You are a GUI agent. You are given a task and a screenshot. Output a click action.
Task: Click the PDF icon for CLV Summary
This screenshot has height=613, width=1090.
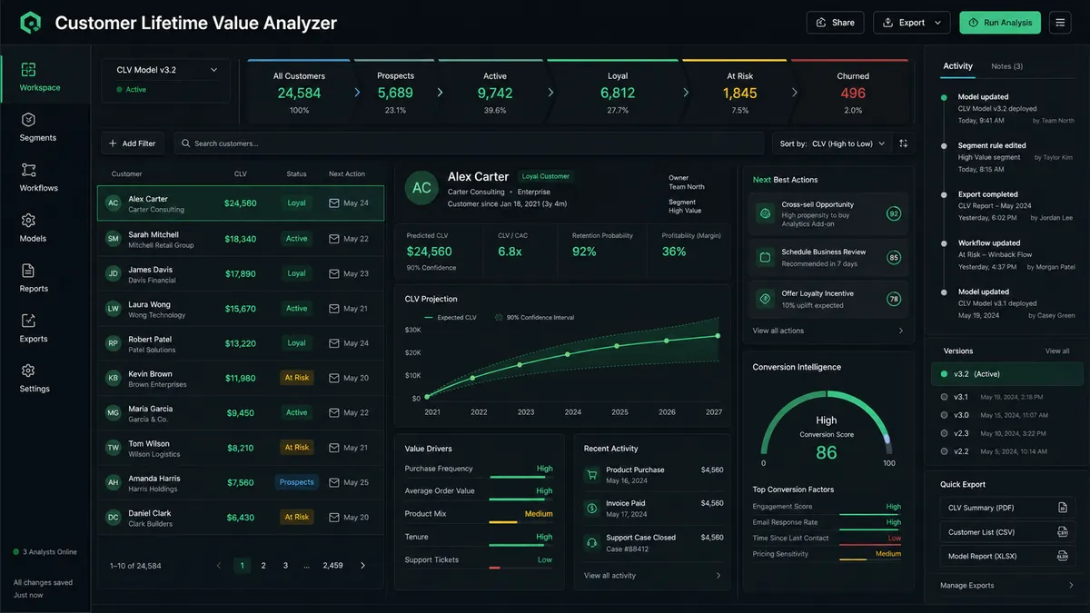point(1062,508)
